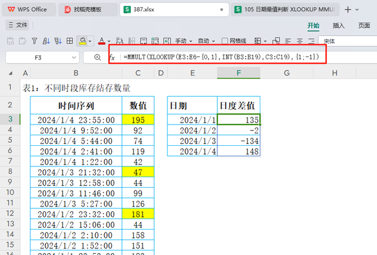This screenshot has height=255, width=377.
Task: Expand tab list dropdown arrow
Action: click(x=357, y=9)
